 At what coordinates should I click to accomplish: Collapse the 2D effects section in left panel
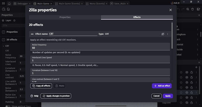coord(4,40)
